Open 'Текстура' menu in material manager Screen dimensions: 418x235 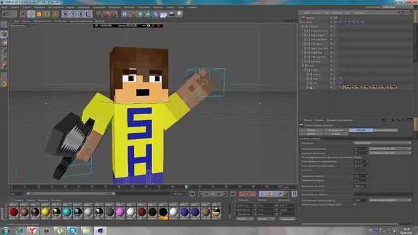56,200
